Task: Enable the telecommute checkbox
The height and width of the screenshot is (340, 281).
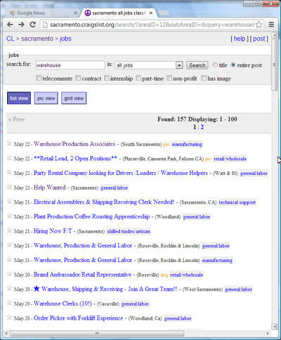Action: click(x=39, y=78)
